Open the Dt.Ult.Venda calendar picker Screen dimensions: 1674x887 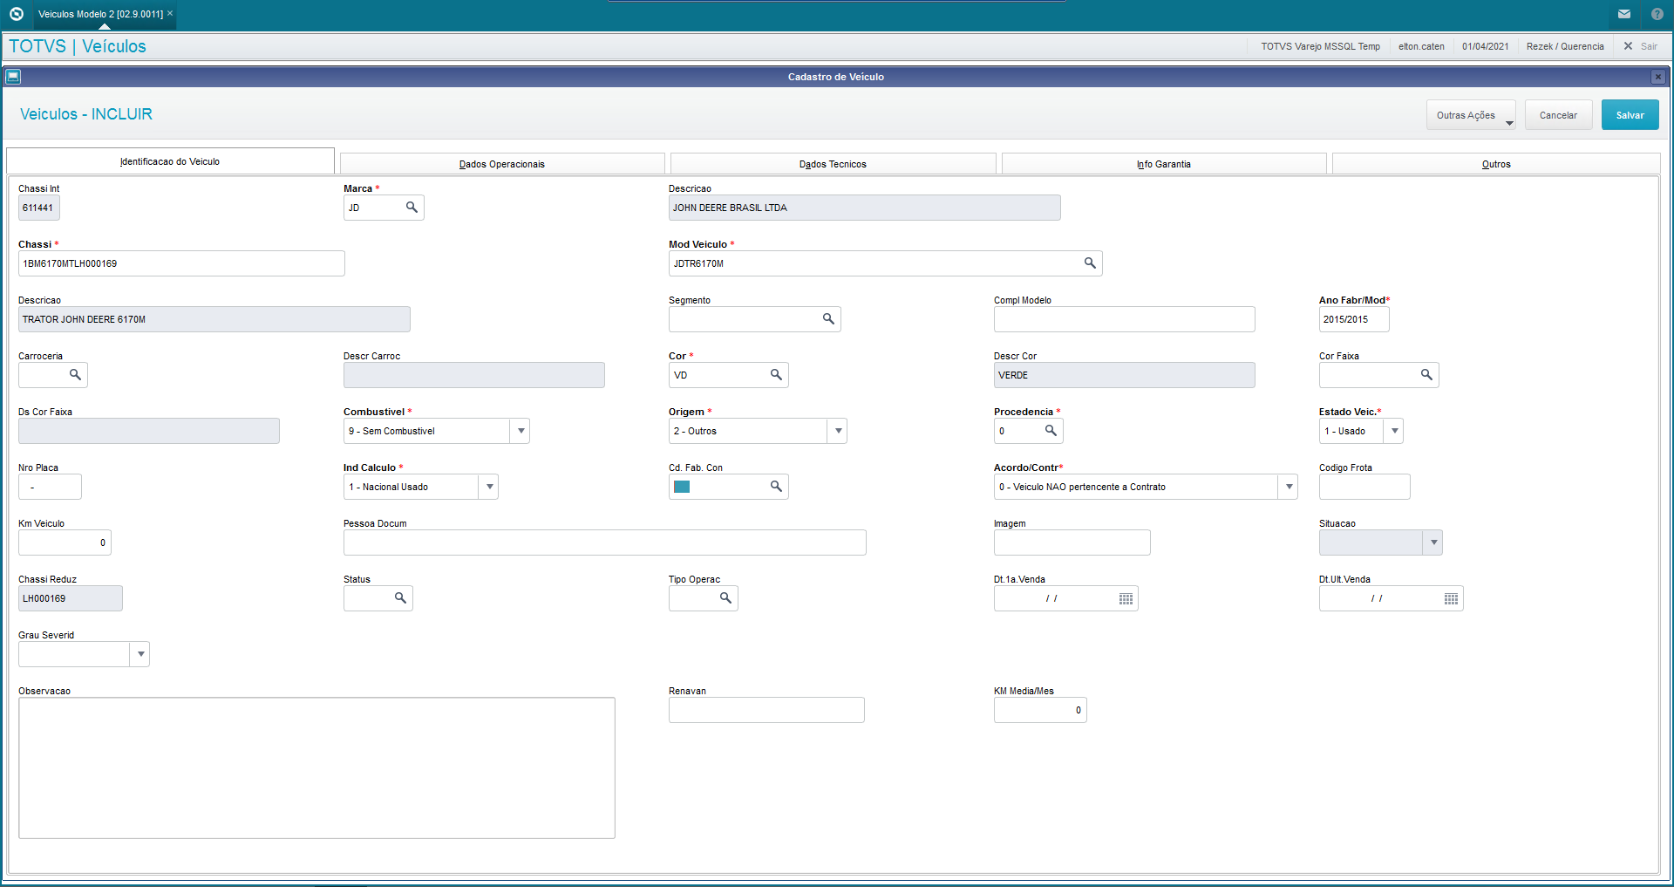coord(1451,598)
